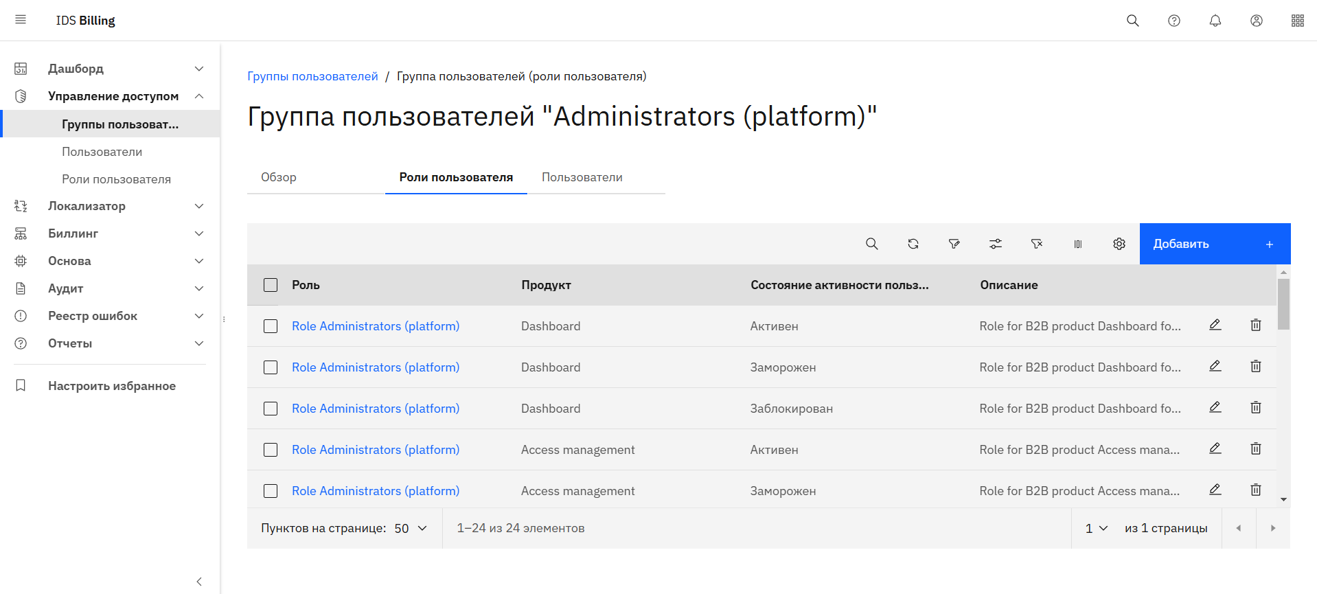Tick the Замороженный Access management row checkbox
This screenshot has height=594, width=1317.
click(271, 491)
